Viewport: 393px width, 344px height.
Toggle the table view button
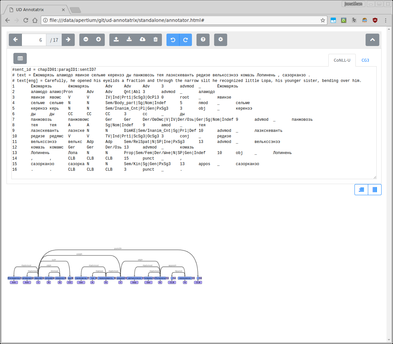tap(20, 58)
